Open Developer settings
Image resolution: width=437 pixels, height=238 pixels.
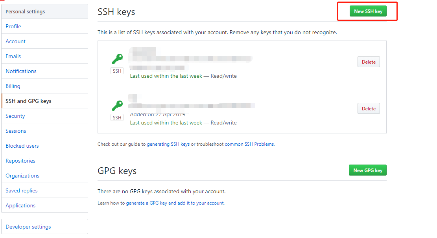[28, 227]
